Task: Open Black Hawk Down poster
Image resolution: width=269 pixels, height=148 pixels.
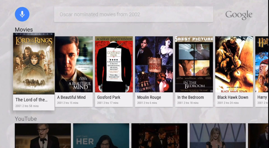Action: click(x=234, y=64)
